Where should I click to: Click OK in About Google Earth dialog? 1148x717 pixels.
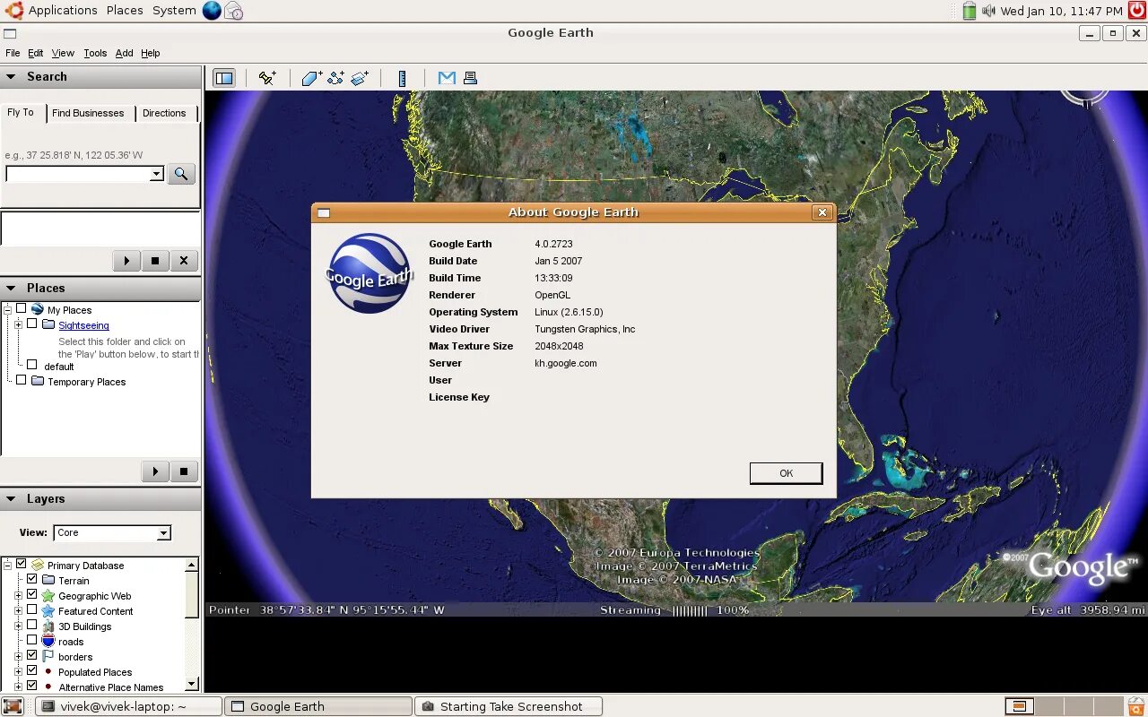(x=786, y=473)
